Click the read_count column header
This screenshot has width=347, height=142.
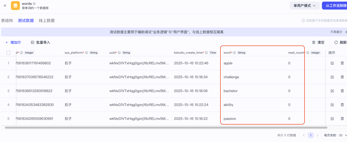296,53
